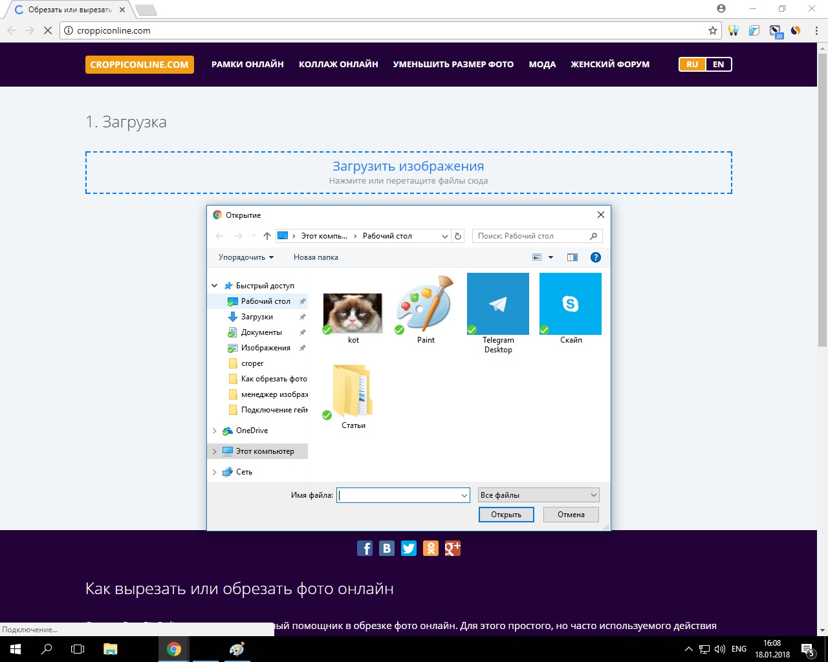Screen dimensions: 828x662
Task: Expand the address bar path dropdown
Action: (x=445, y=236)
